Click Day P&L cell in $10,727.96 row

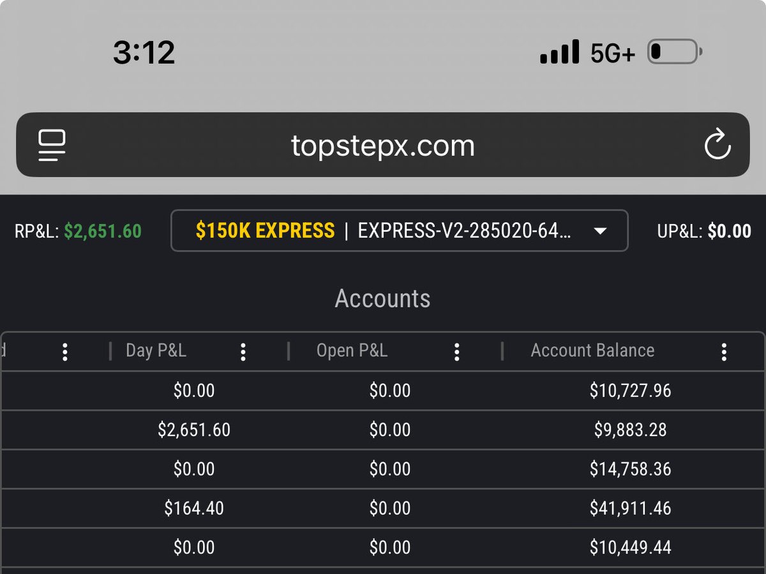(194, 391)
